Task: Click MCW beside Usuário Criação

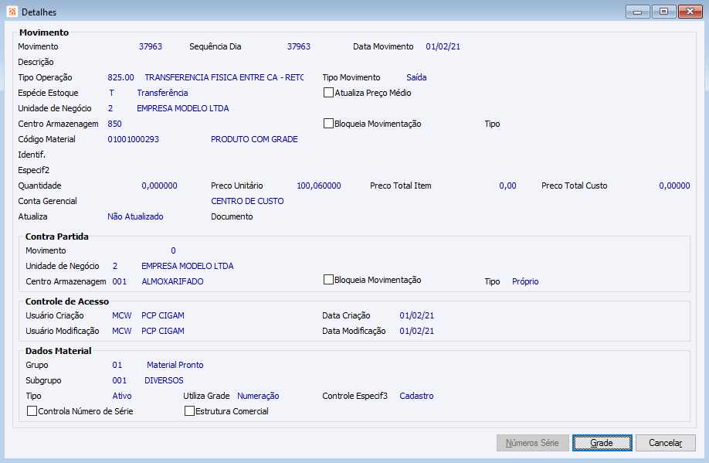Action: pos(121,315)
